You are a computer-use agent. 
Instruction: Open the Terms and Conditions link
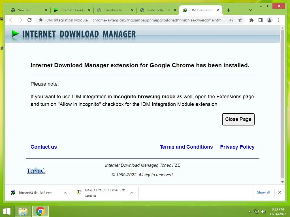point(186,147)
